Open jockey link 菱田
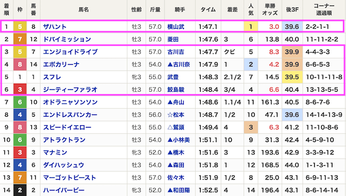 pyautogui.click(x=173, y=39)
